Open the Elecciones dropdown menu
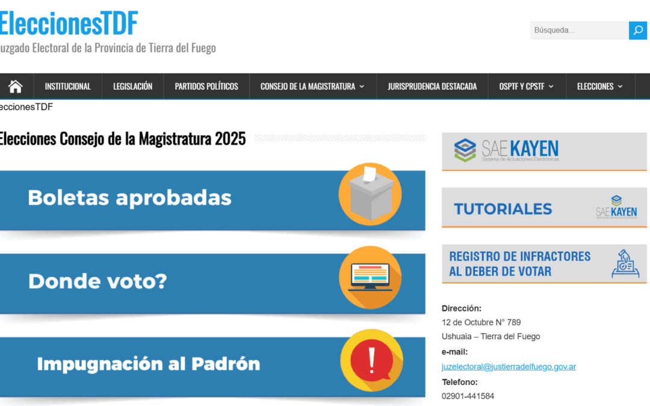 pyautogui.click(x=599, y=86)
